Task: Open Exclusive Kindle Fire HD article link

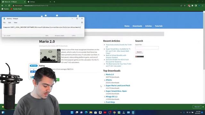Action: click(117, 61)
